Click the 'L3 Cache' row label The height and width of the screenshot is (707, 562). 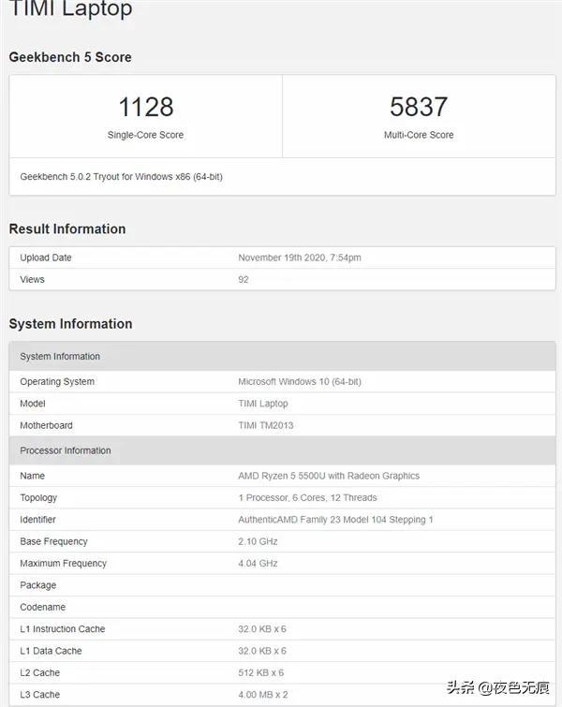pos(39,695)
